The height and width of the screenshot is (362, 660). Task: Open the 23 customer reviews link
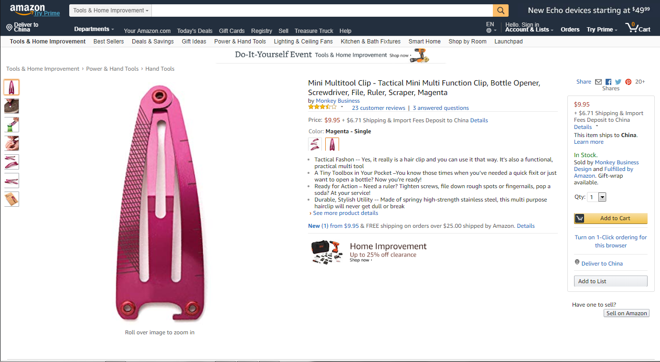378,108
